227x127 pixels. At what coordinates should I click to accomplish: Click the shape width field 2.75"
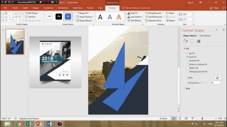pyautogui.click(x=186, y=19)
